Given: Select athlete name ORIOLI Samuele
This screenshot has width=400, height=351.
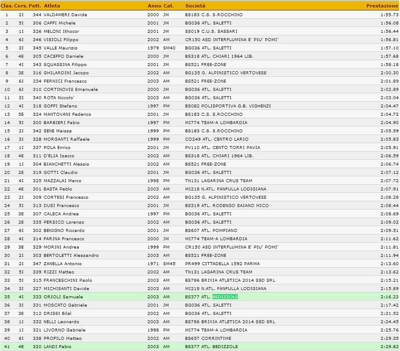Looking at the screenshot, I should tap(63, 297).
